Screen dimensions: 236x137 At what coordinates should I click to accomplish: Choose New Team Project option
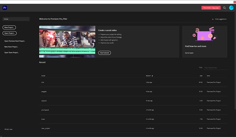tap(11, 47)
